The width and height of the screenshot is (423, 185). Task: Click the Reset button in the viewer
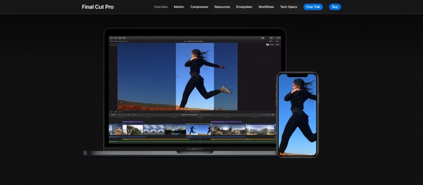tap(272, 44)
